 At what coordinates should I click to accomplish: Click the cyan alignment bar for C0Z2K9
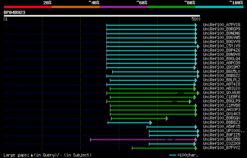point(173,144)
